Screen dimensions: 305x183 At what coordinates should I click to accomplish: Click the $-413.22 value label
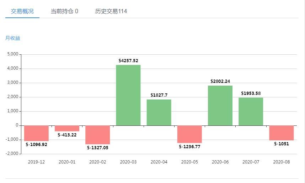pyautogui.click(x=67, y=135)
